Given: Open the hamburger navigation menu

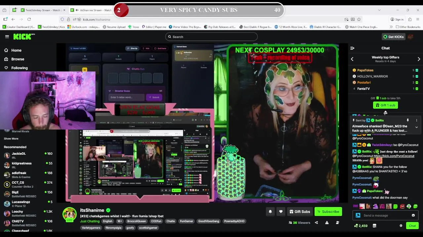Looking at the screenshot, I should [7, 37].
